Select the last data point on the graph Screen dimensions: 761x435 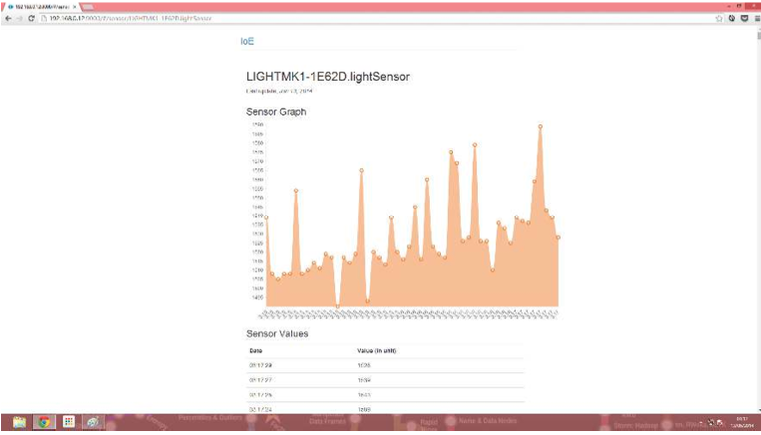[559, 237]
